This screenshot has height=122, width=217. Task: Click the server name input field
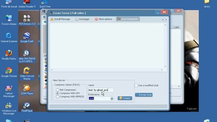(x=101, y=90)
